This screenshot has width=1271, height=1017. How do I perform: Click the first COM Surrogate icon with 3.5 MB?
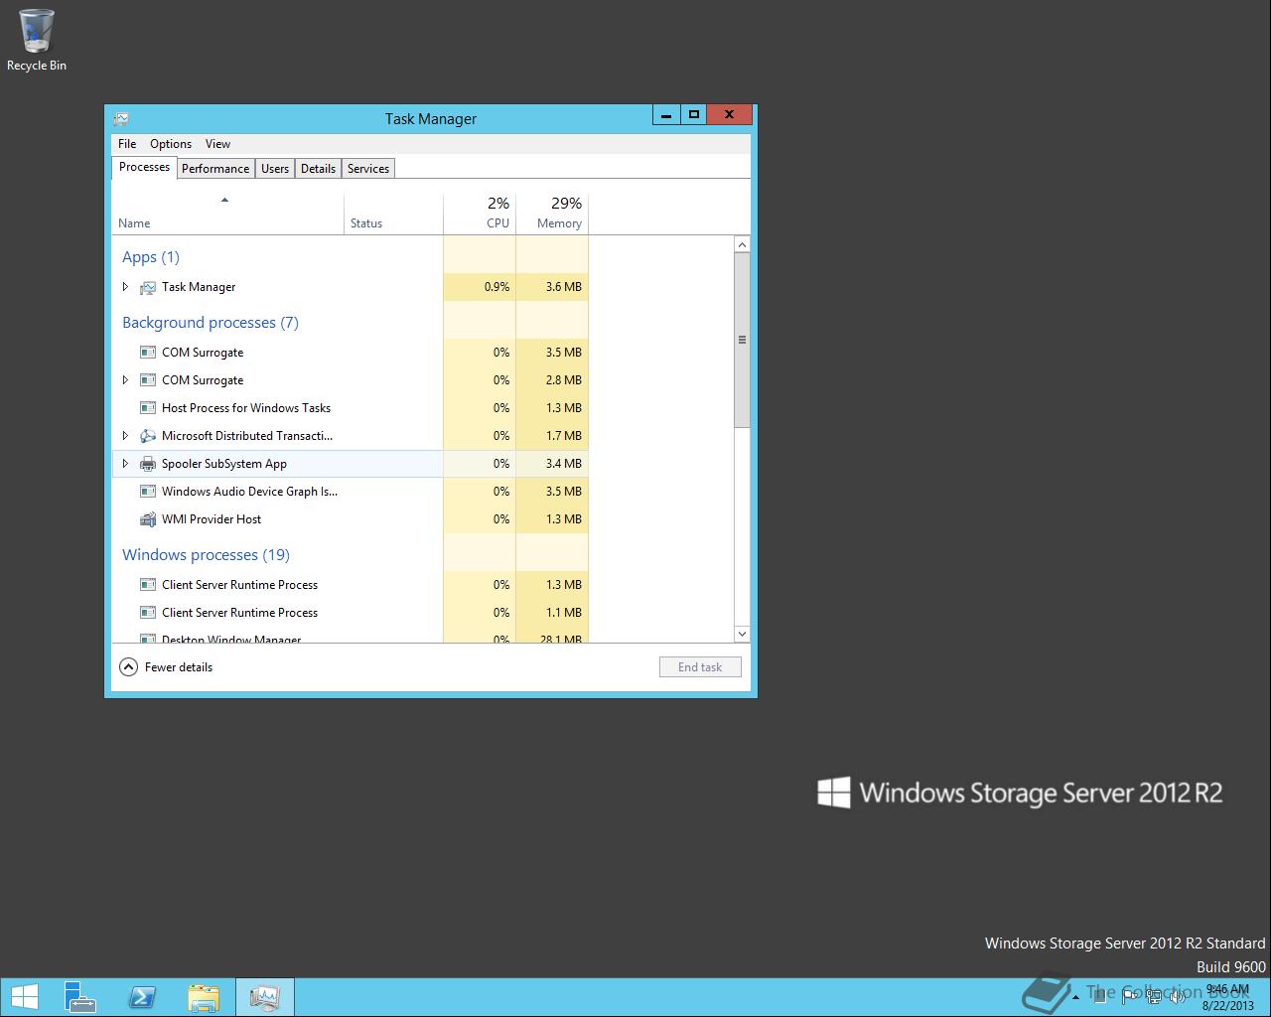148,353
